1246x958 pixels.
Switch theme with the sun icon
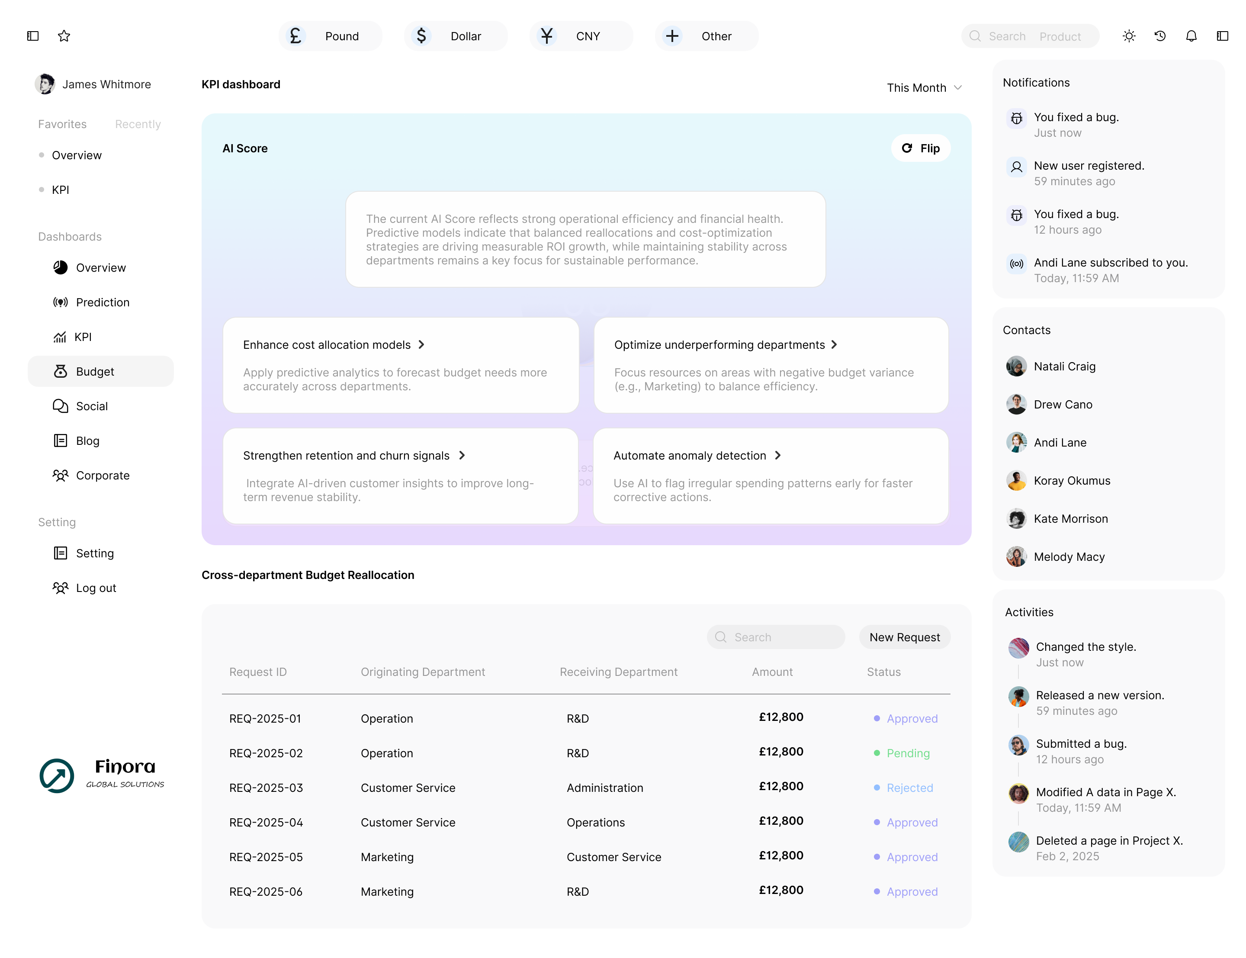point(1129,36)
